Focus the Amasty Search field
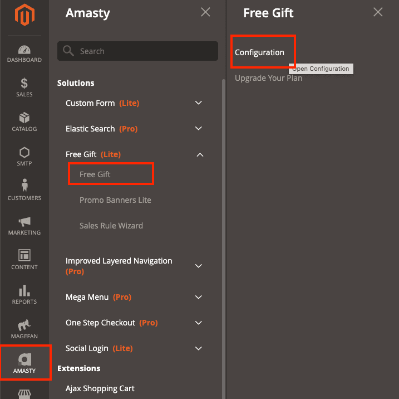 click(x=137, y=51)
